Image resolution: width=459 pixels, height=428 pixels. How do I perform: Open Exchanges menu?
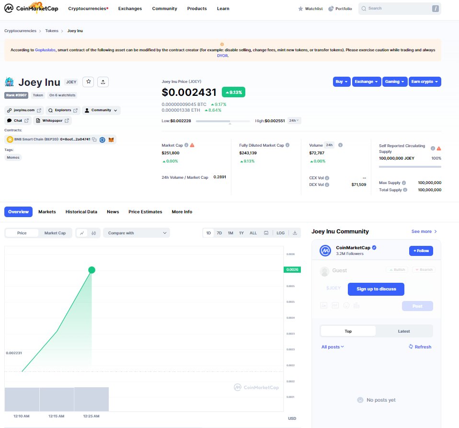[130, 9]
